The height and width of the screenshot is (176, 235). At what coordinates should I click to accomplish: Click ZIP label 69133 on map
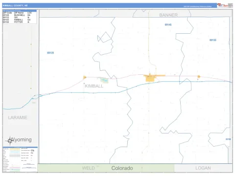213,40
